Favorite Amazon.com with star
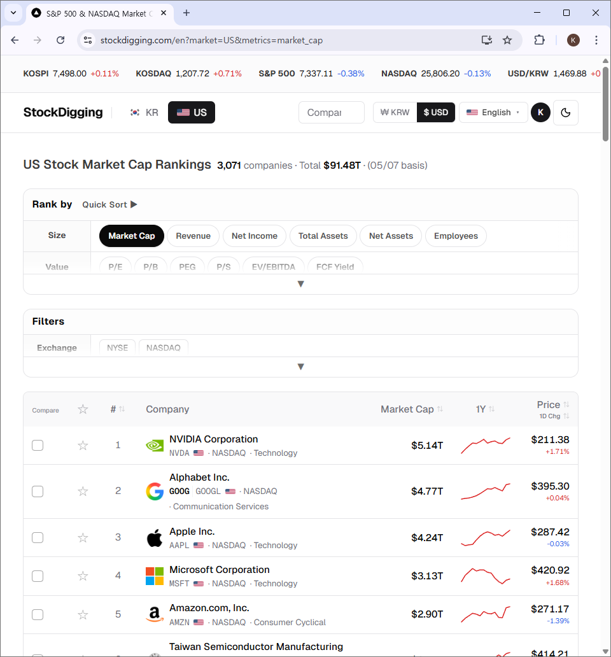The width and height of the screenshot is (611, 657). (83, 615)
